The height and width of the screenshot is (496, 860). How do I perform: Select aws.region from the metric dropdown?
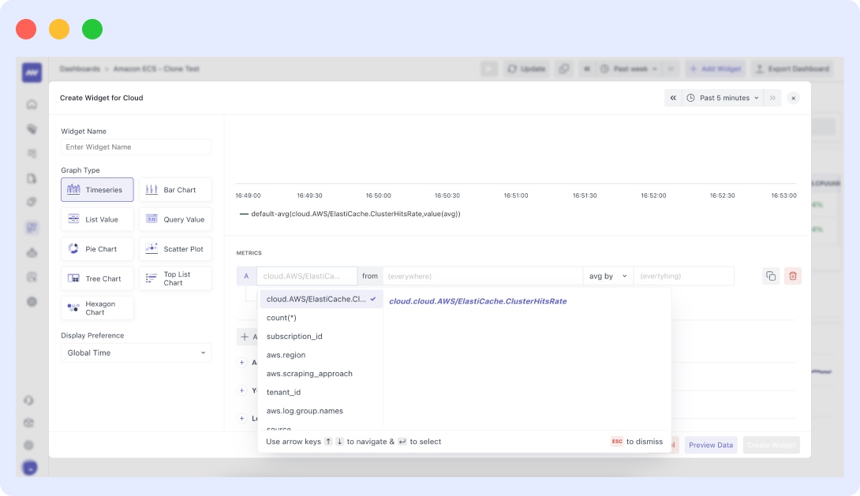click(x=285, y=355)
